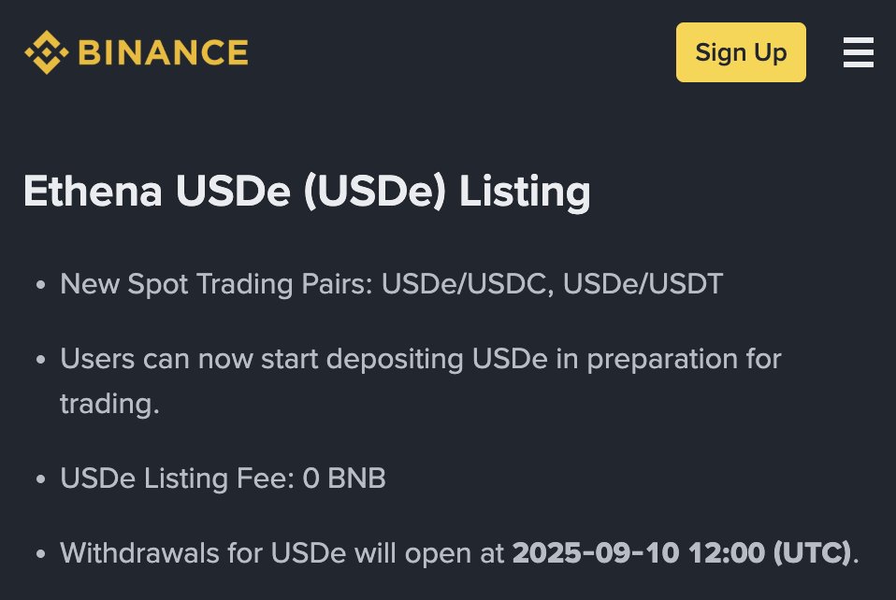
Task: Click the yellow Sign Up call-to-action
Action: pyautogui.click(x=740, y=52)
